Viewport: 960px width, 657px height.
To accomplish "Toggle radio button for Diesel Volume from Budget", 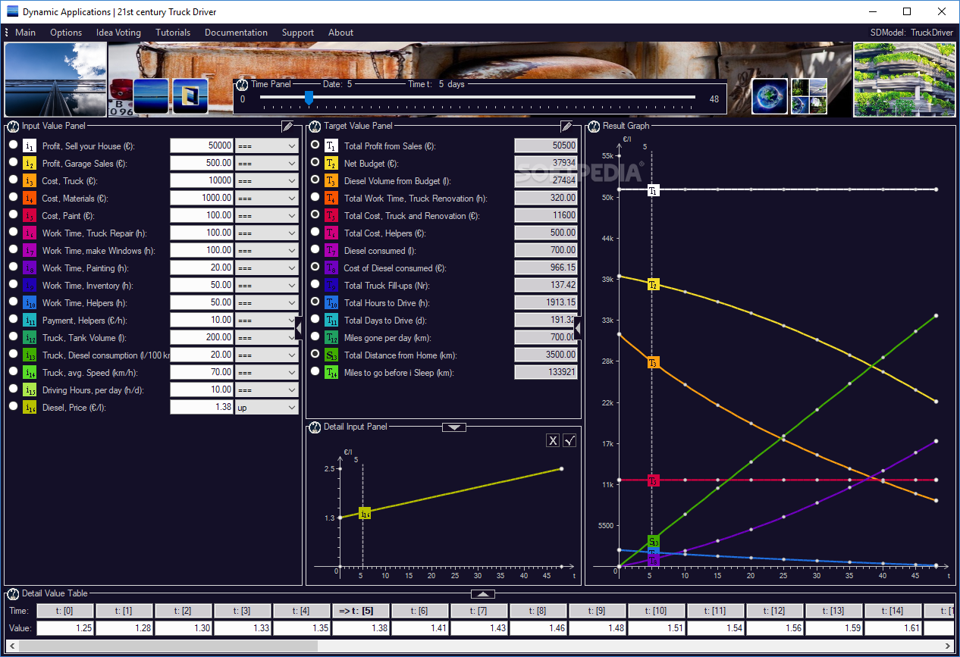I will click(x=315, y=180).
